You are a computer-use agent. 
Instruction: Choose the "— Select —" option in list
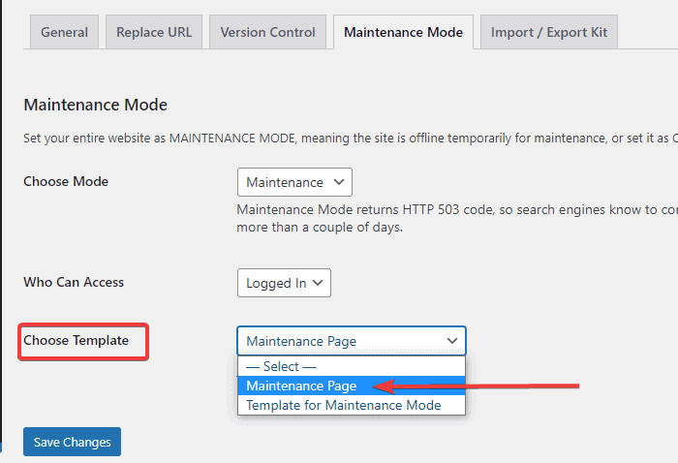(x=281, y=367)
